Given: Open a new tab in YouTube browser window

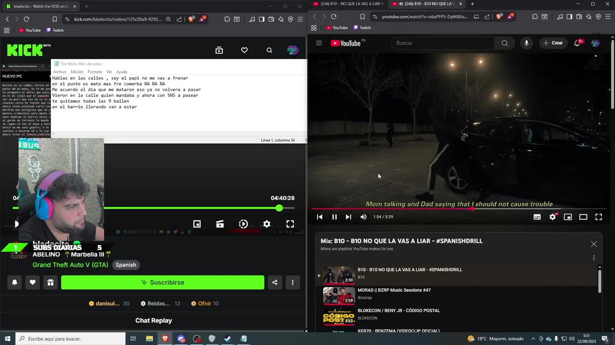Looking at the screenshot, I should (x=472, y=4).
